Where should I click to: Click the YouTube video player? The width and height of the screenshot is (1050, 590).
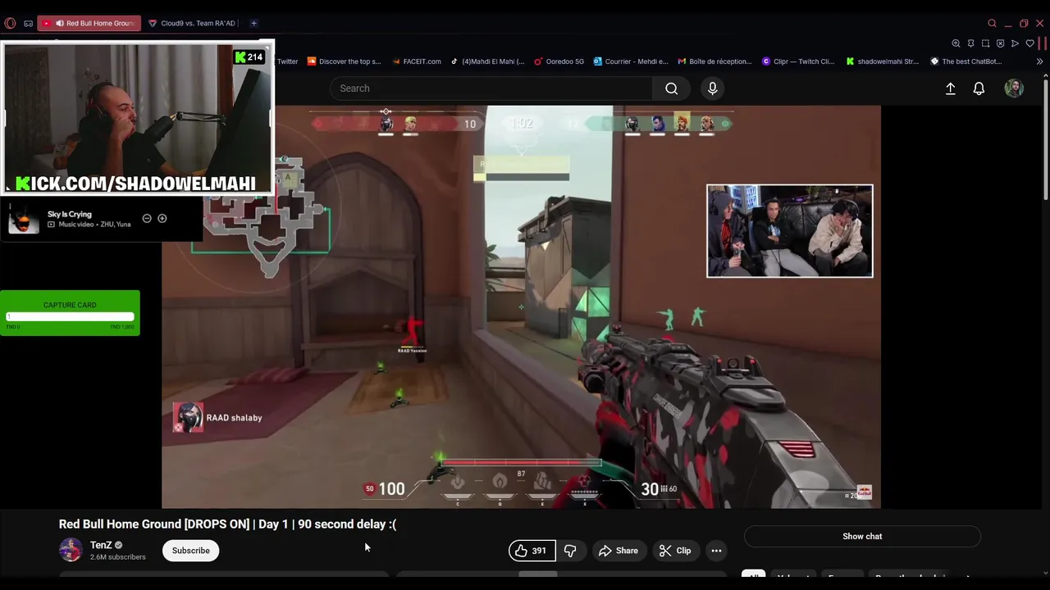(521, 306)
